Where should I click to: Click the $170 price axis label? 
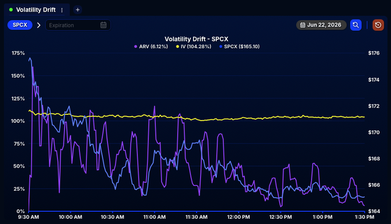point(374,132)
